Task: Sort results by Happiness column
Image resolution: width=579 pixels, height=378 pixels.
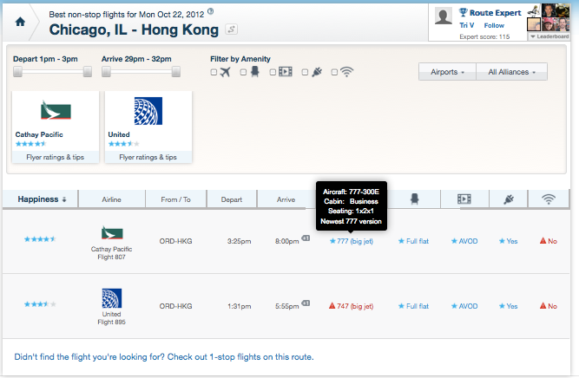Action: pos(41,199)
